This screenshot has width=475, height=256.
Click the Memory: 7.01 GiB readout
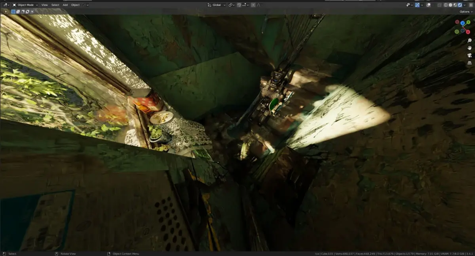coord(426,254)
